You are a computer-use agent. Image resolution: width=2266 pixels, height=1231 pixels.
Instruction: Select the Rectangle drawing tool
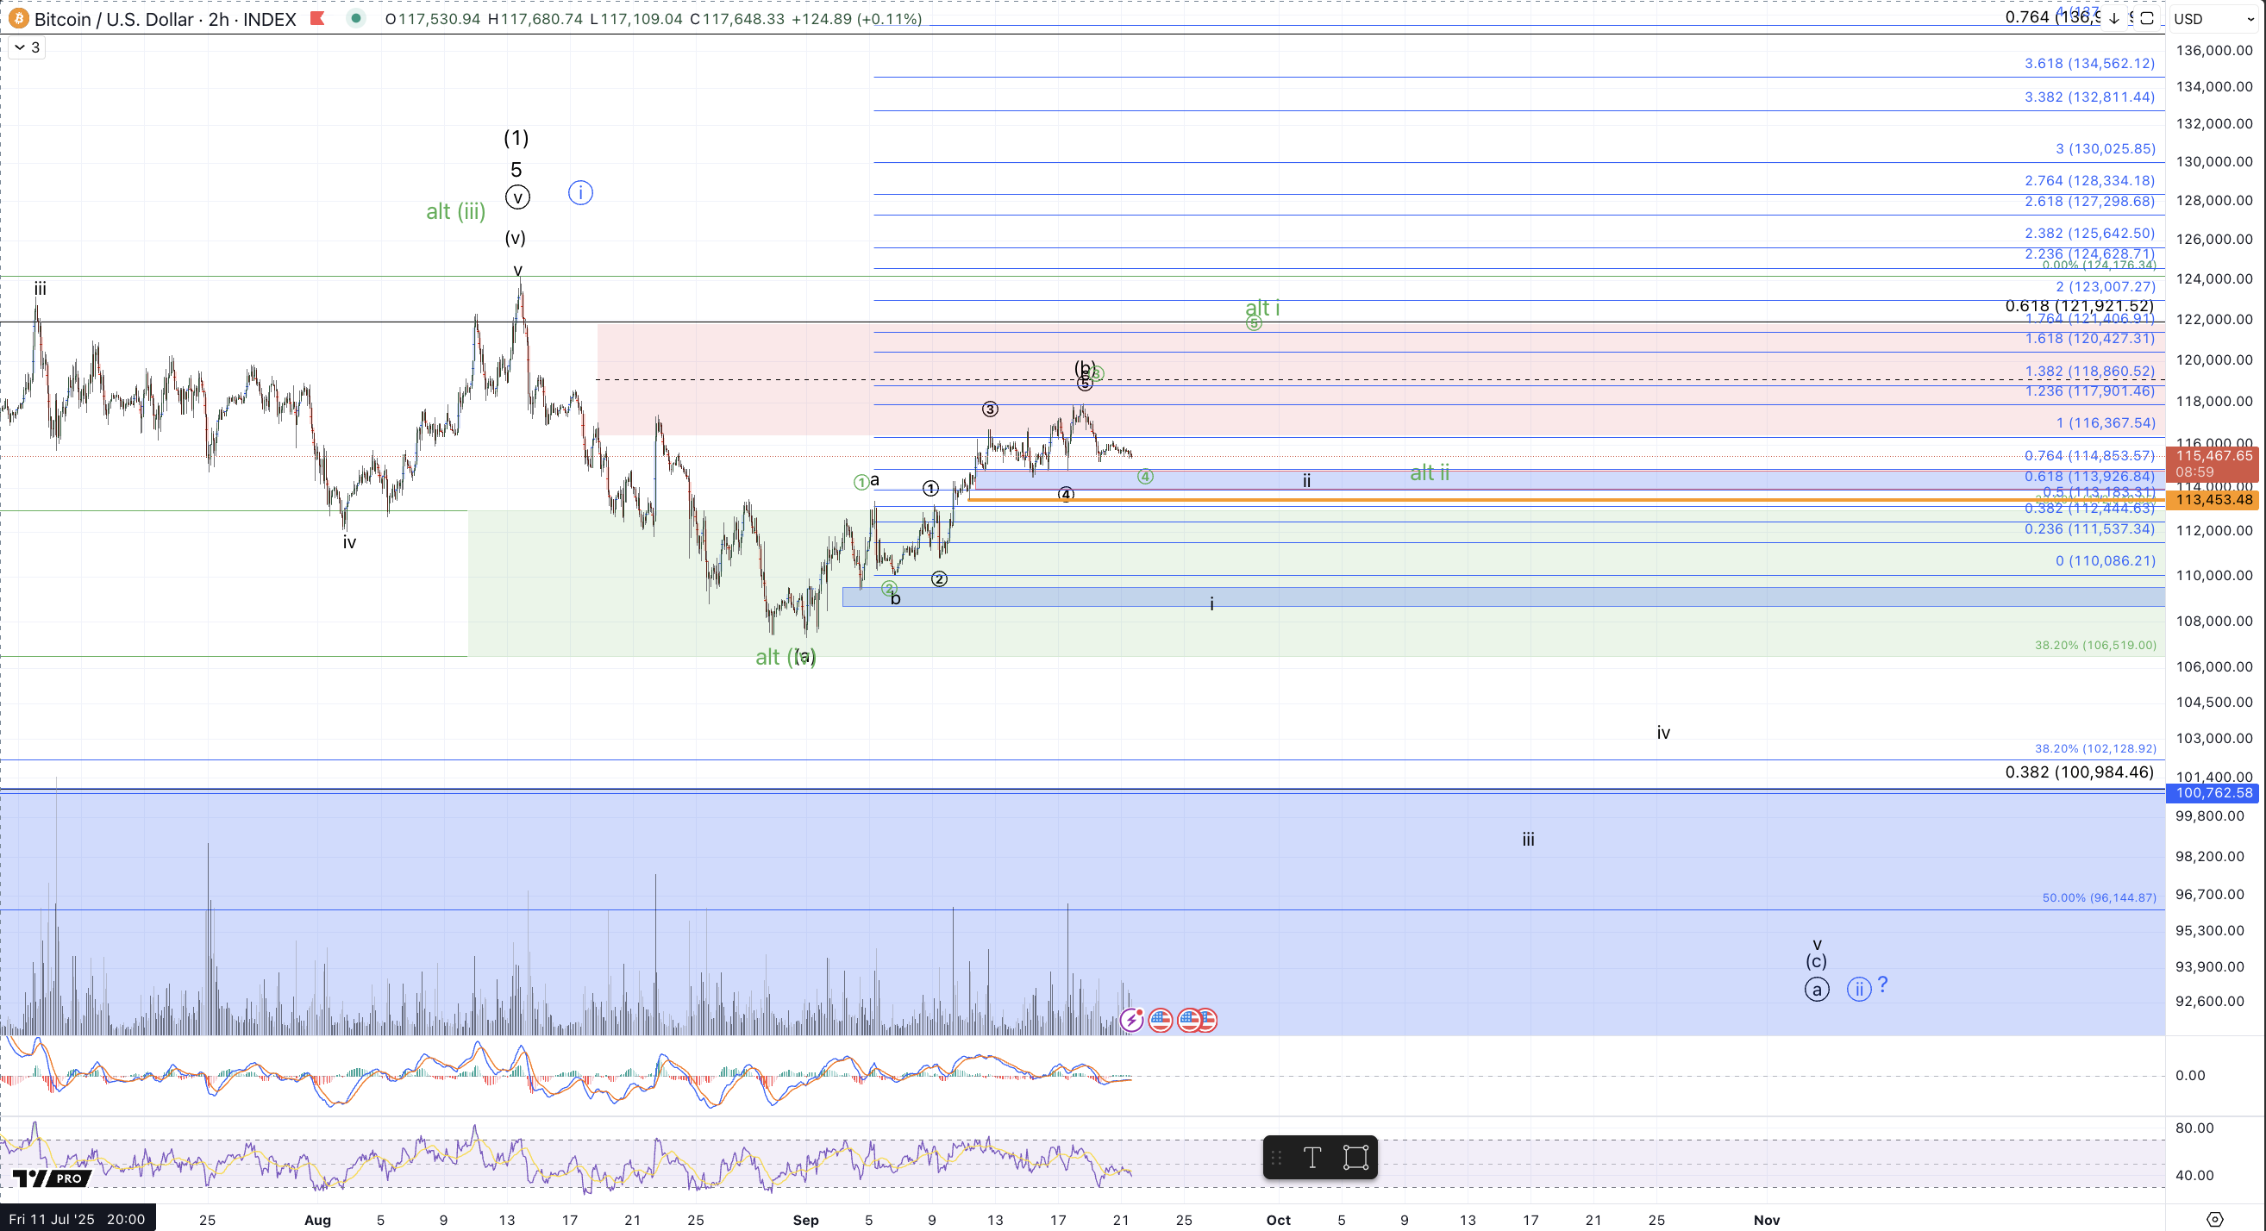coord(1355,1157)
